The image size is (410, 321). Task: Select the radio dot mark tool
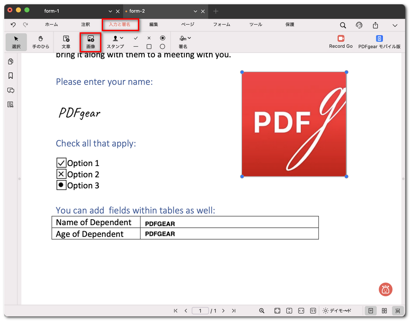162,38
